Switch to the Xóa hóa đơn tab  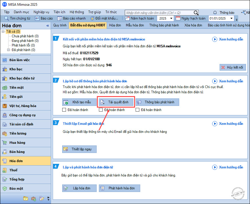(193, 25)
